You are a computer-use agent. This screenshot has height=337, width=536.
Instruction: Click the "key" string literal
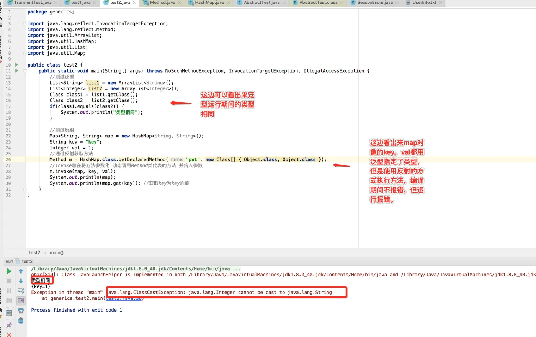92,142
